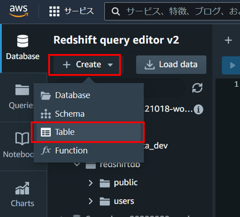Open the Charts sidebar section
The width and height of the screenshot is (240, 217).
pos(22,194)
